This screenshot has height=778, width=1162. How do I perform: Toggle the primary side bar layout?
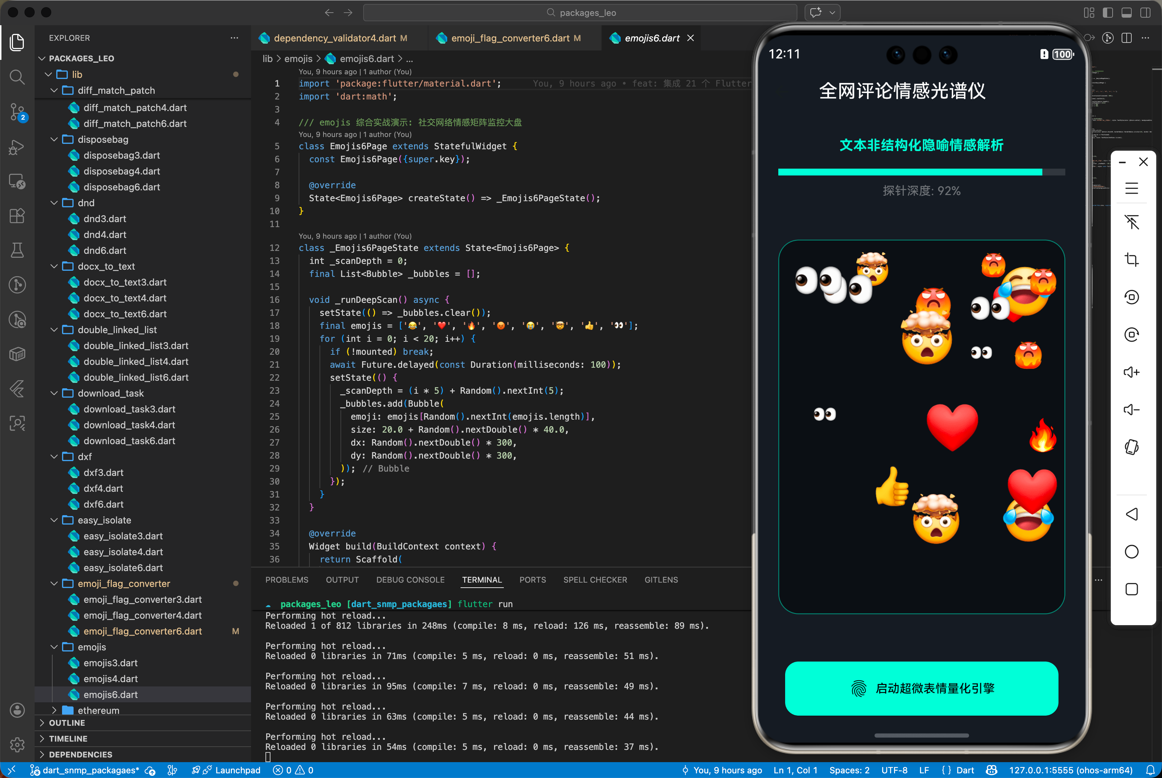pos(1108,12)
